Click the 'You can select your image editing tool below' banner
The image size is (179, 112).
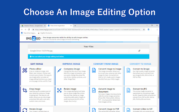point(89,57)
